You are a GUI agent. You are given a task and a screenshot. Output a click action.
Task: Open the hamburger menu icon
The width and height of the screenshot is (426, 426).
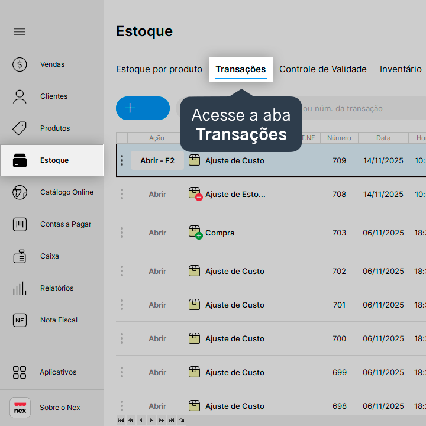click(20, 32)
